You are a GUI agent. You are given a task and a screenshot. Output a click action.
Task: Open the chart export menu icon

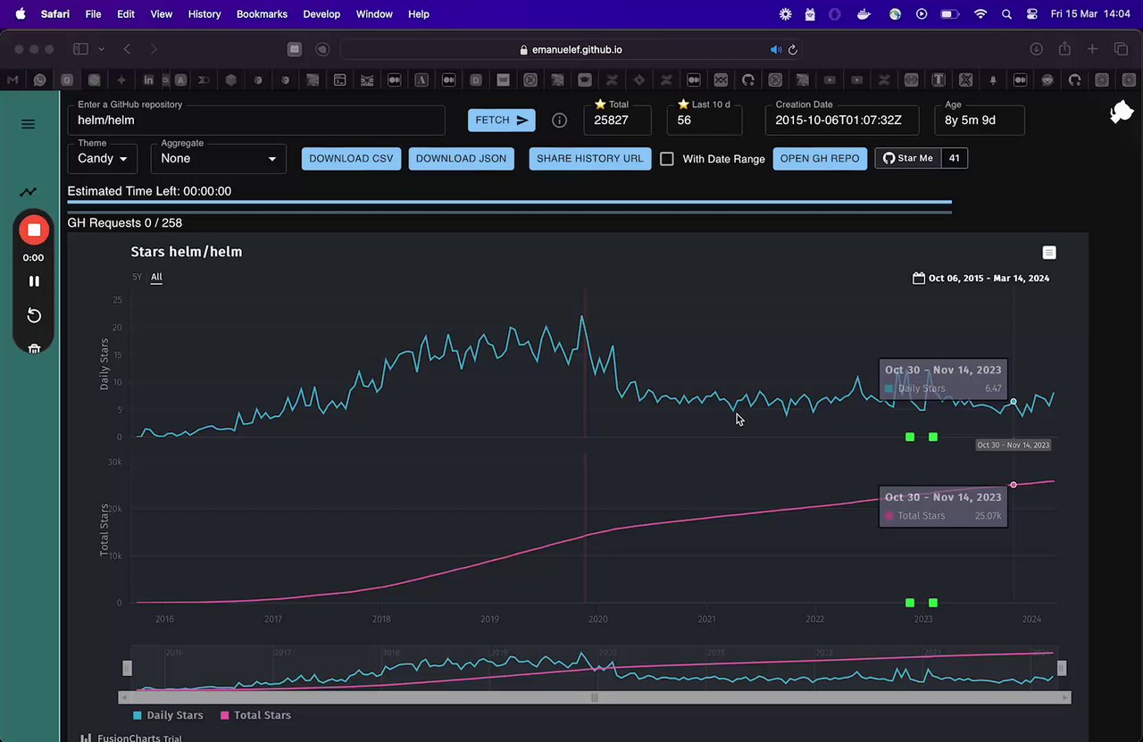click(x=1049, y=253)
